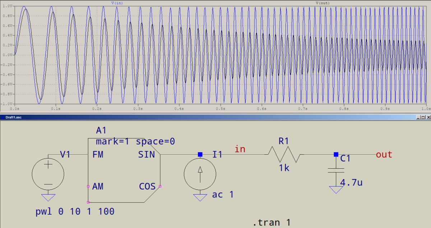Click the Draft1.asc window title bar
Image resolution: width=431 pixels, height=228 pixels.
click(x=215, y=117)
